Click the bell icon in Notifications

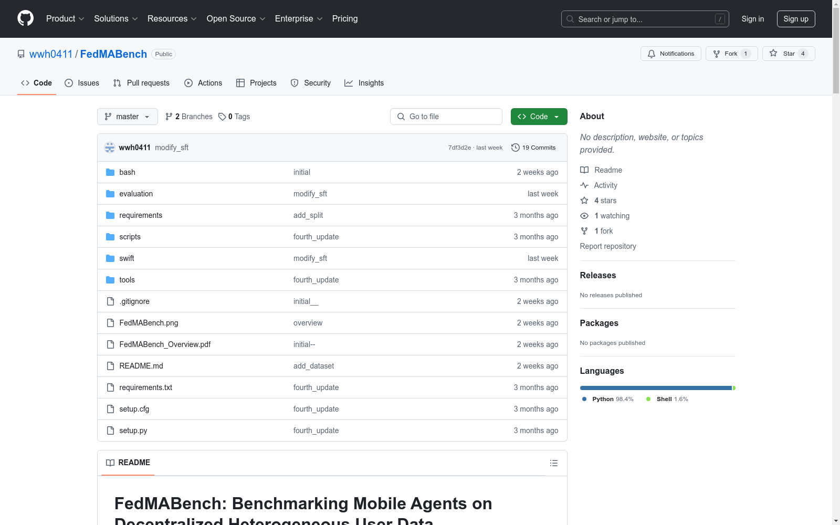tap(652, 54)
